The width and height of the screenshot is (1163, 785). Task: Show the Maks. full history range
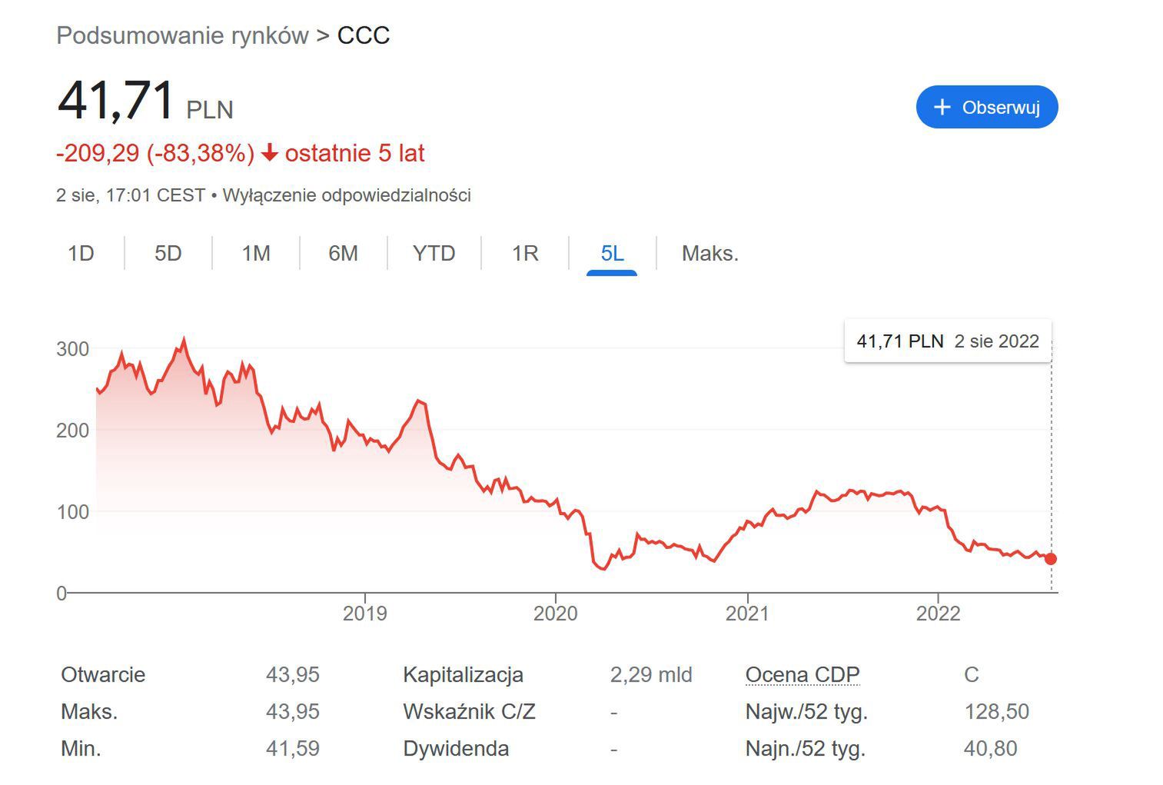709,253
